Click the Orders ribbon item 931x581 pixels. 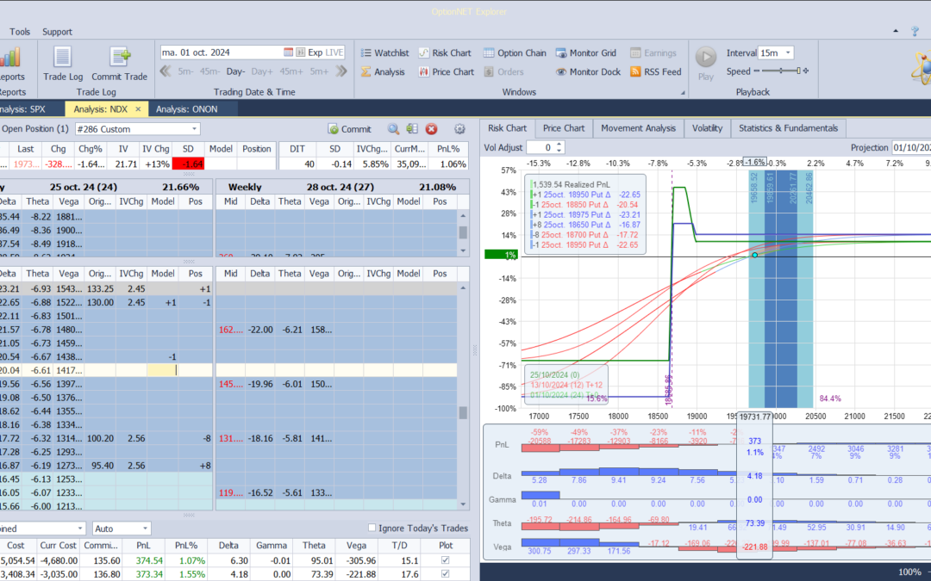503,71
